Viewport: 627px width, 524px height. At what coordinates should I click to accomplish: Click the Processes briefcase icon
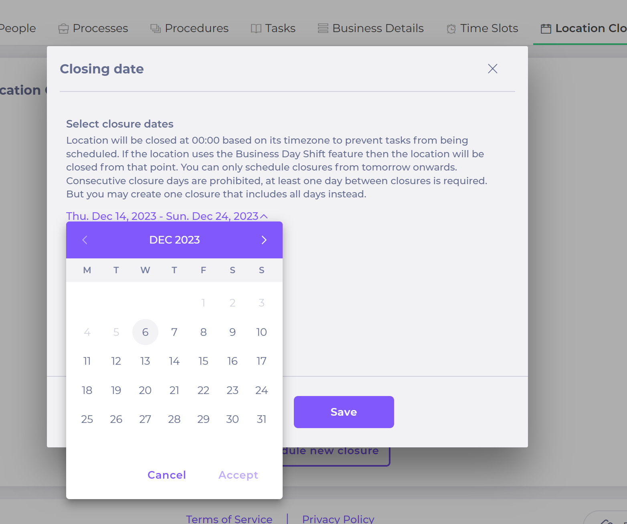pos(63,28)
